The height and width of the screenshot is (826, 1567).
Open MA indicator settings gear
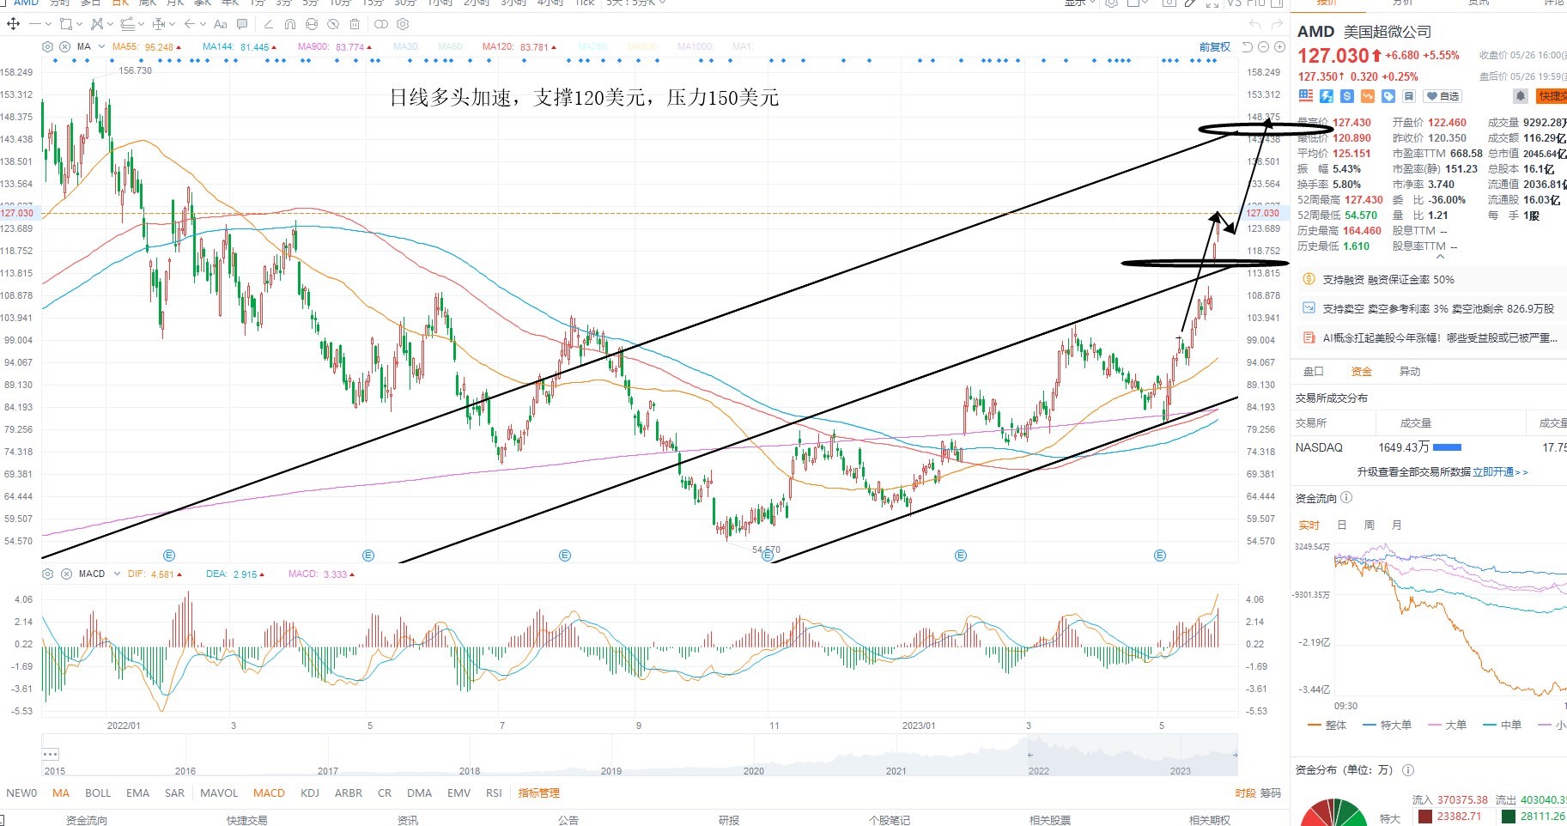(47, 46)
